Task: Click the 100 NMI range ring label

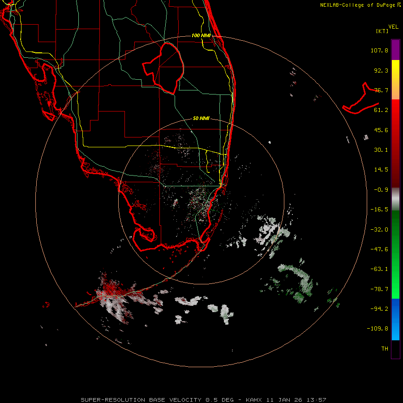Action: (201, 35)
